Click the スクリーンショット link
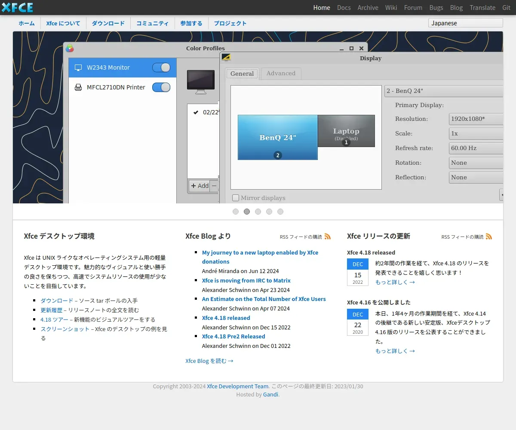The width and height of the screenshot is (516, 430). click(65, 329)
